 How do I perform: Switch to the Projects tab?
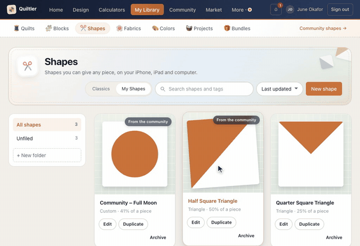pos(199,29)
